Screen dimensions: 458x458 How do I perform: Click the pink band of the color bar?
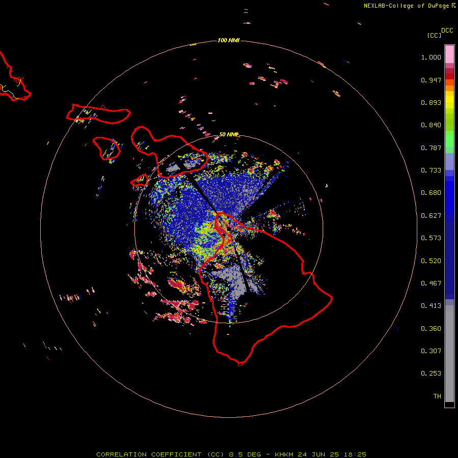tap(449, 54)
